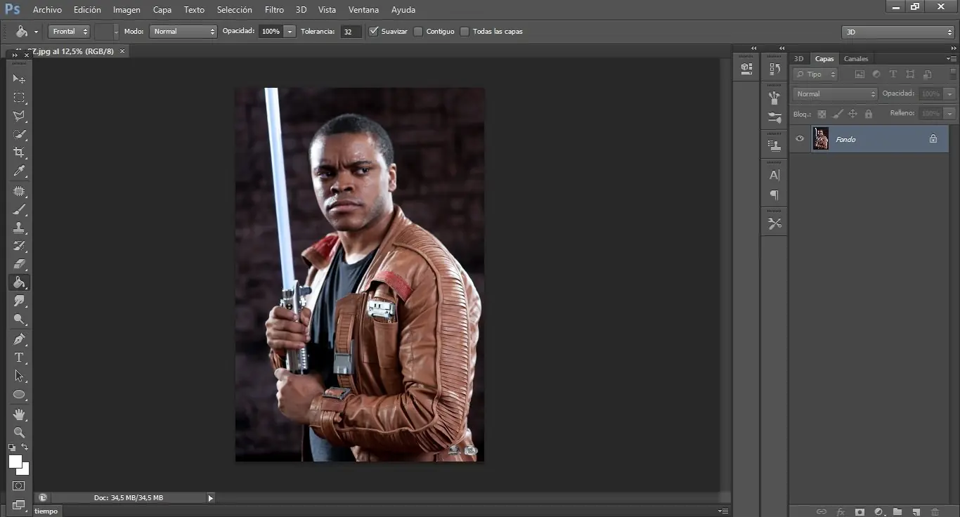Switch to the Canales tab
960x517 pixels.
click(855, 59)
